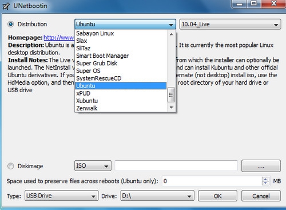Viewport: 286px width, 210px height.
Task: Click the disk image path field
Action: [176, 165]
